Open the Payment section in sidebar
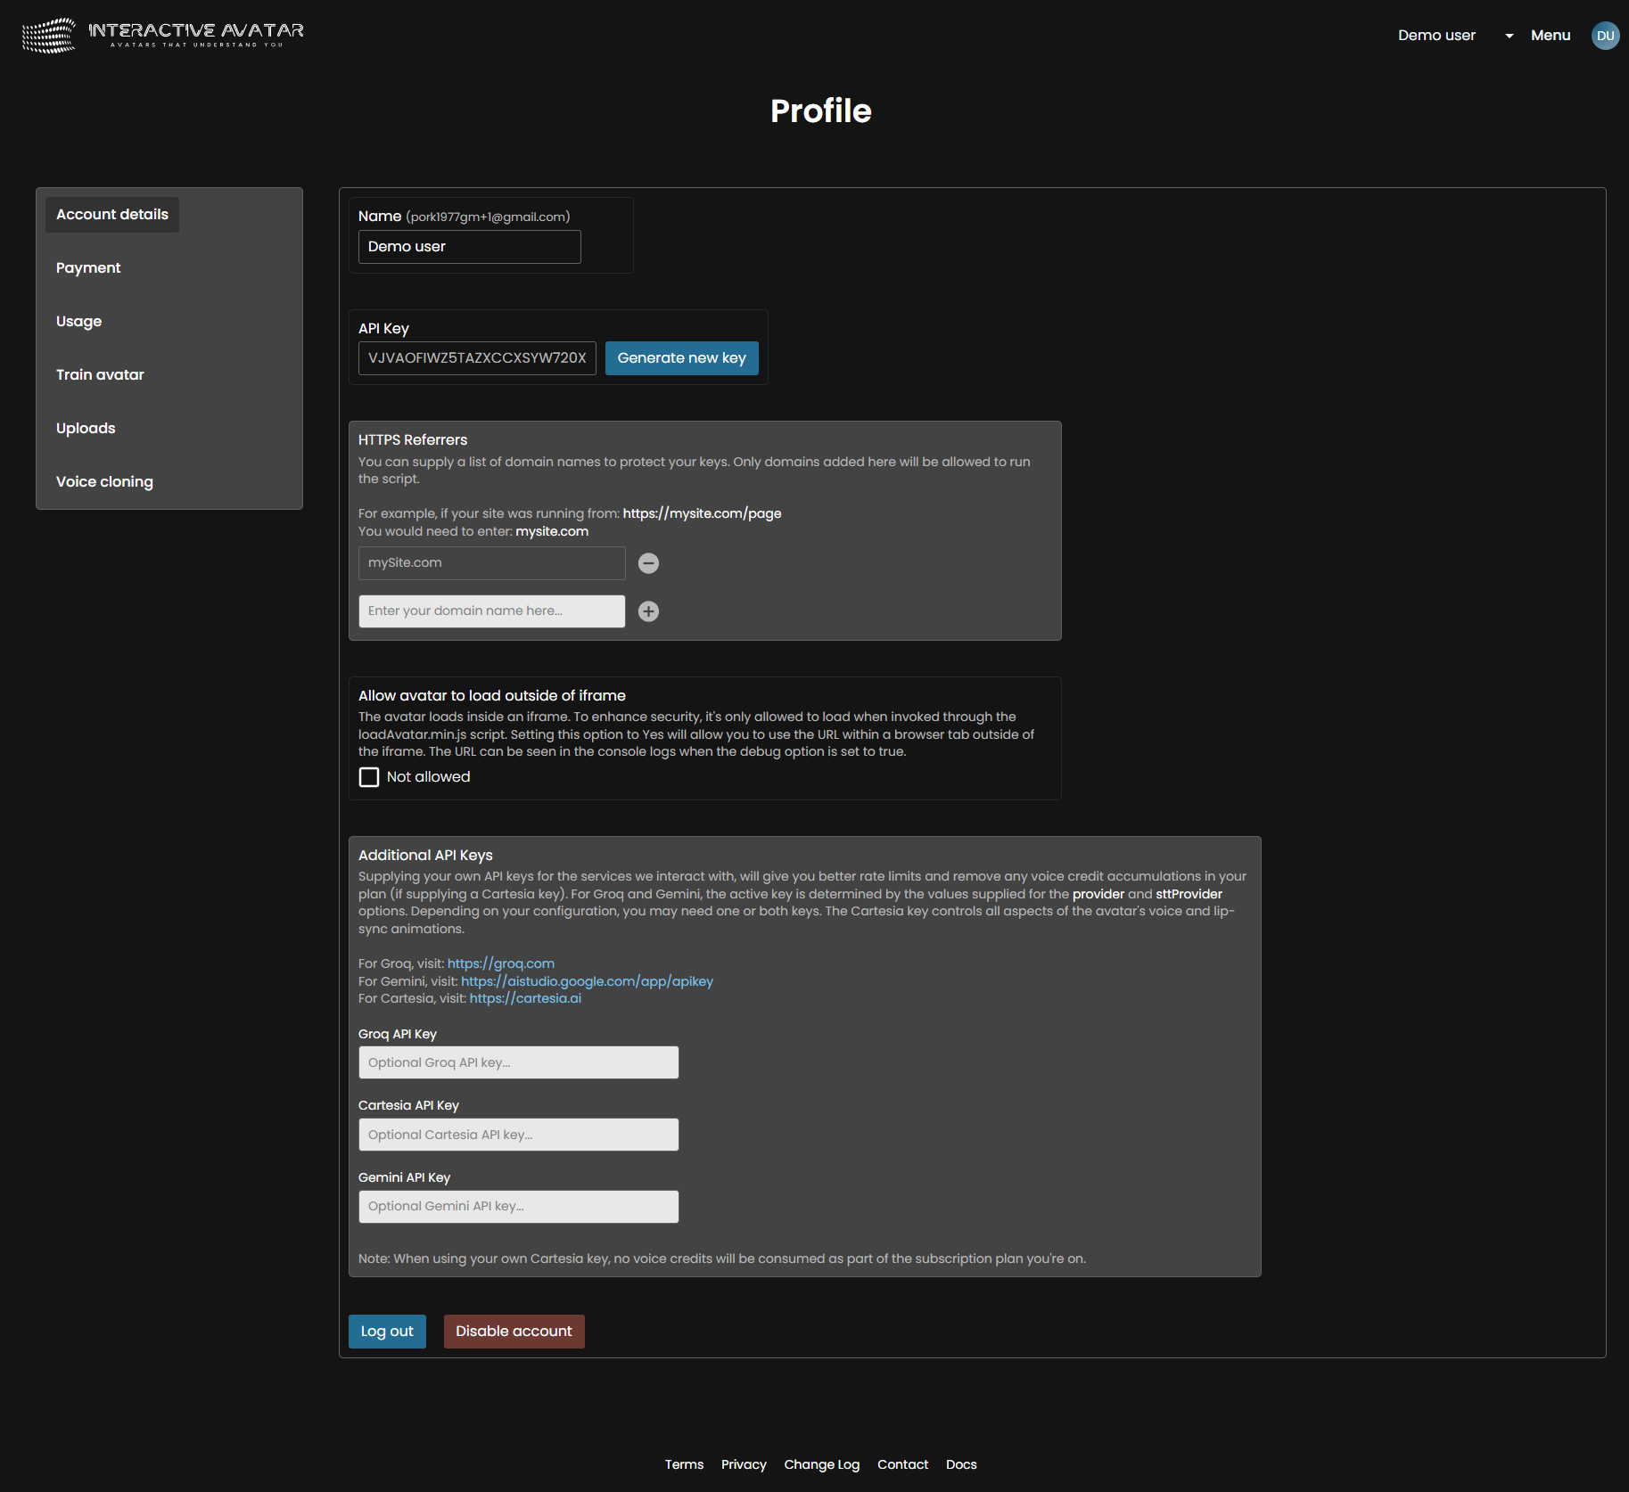The width and height of the screenshot is (1629, 1492). (x=88, y=268)
